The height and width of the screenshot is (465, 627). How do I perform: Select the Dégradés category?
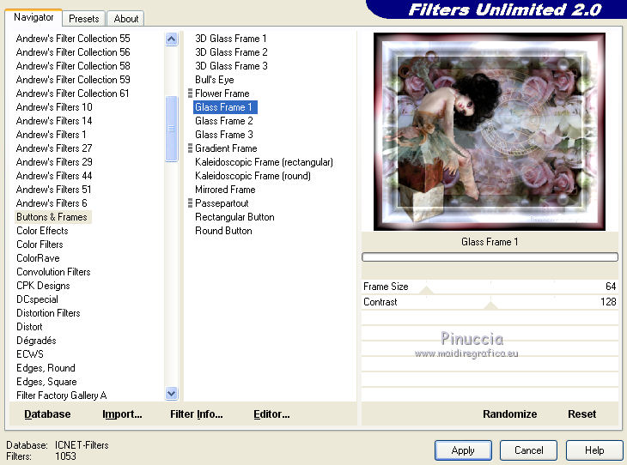[x=36, y=341]
